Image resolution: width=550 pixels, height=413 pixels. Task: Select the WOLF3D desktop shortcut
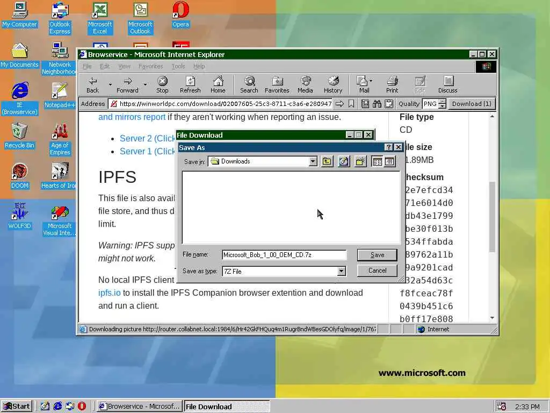[x=20, y=216]
